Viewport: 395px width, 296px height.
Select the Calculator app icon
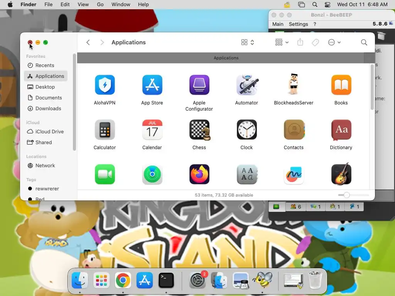(x=105, y=129)
